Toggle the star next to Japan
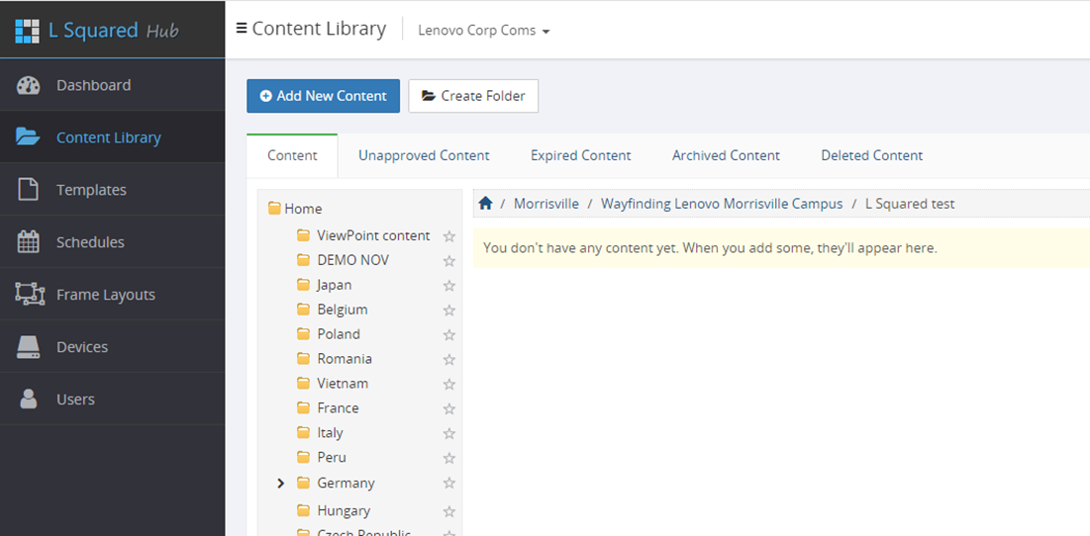This screenshot has width=1090, height=536. pyautogui.click(x=449, y=286)
